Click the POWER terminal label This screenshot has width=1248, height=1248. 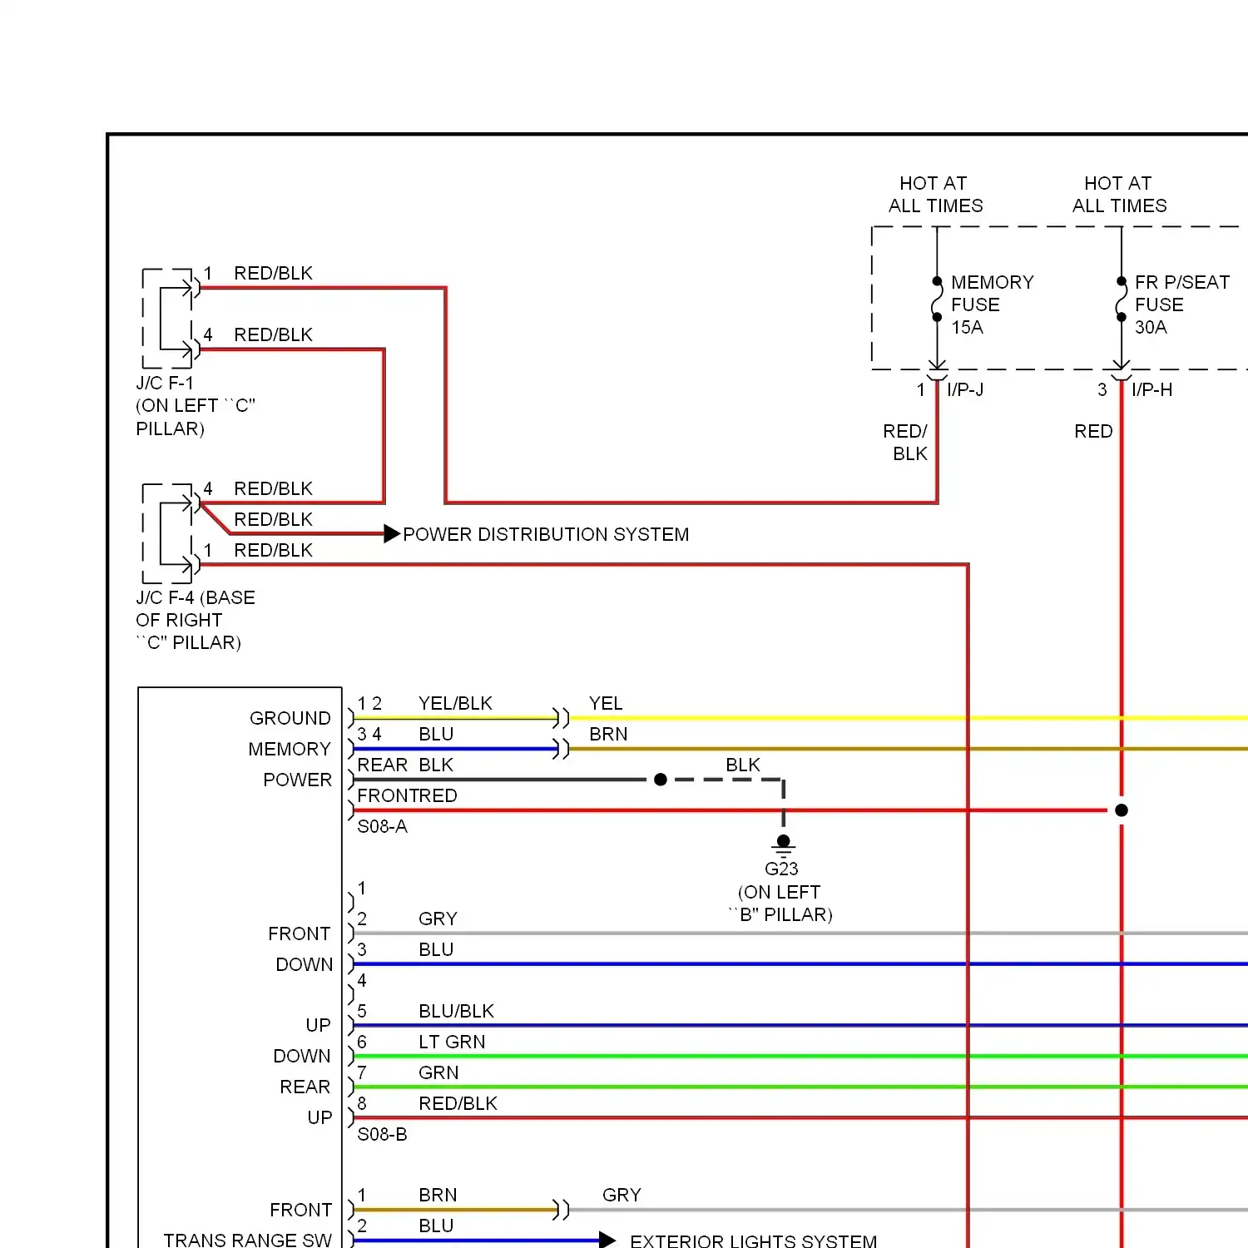tap(297, 780)
